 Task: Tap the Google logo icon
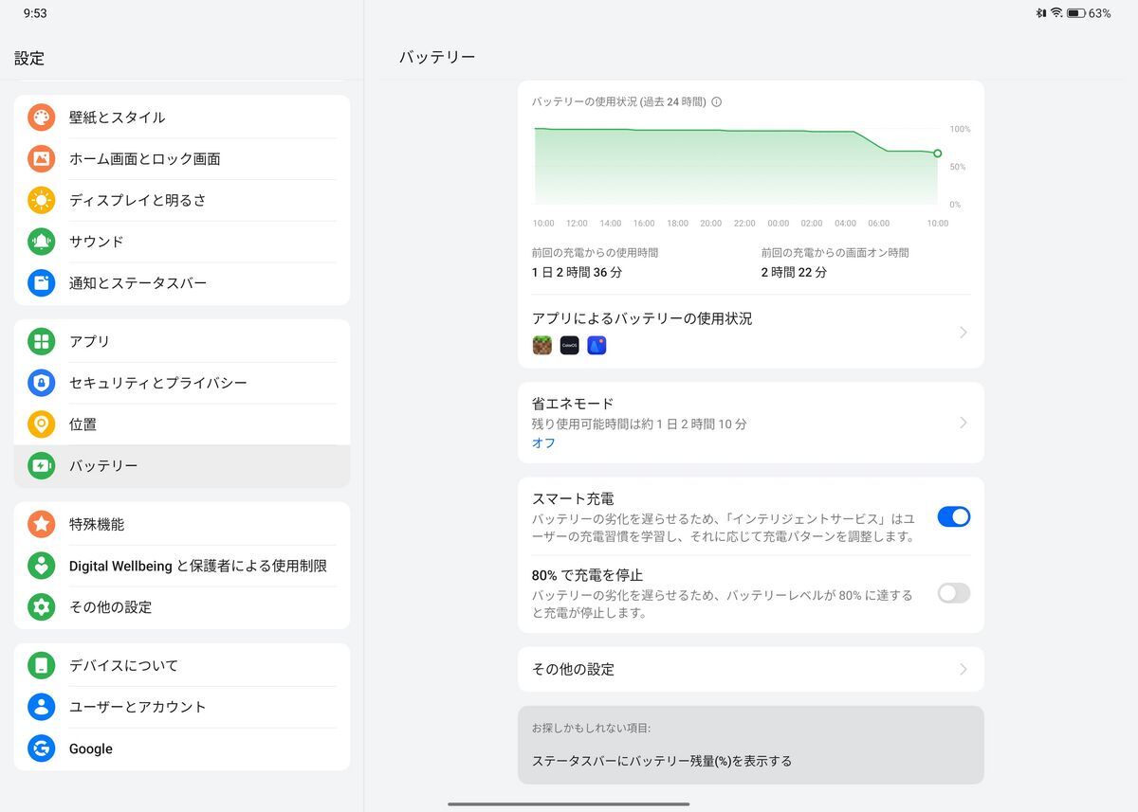click(x=42, y=749)
